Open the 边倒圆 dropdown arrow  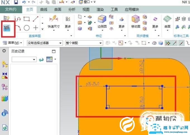[102, 30]
